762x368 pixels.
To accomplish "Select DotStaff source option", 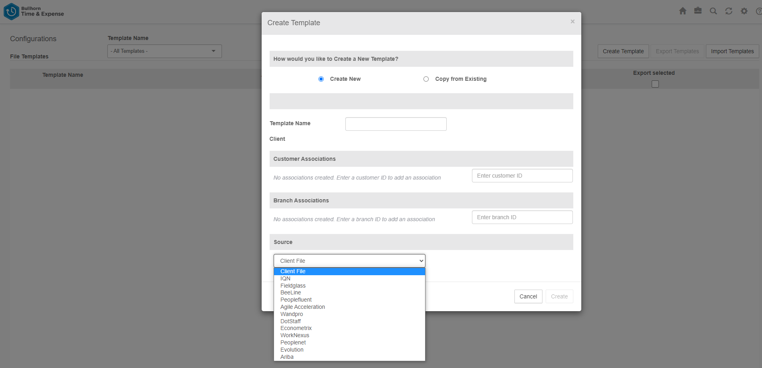I will point(349,321).
